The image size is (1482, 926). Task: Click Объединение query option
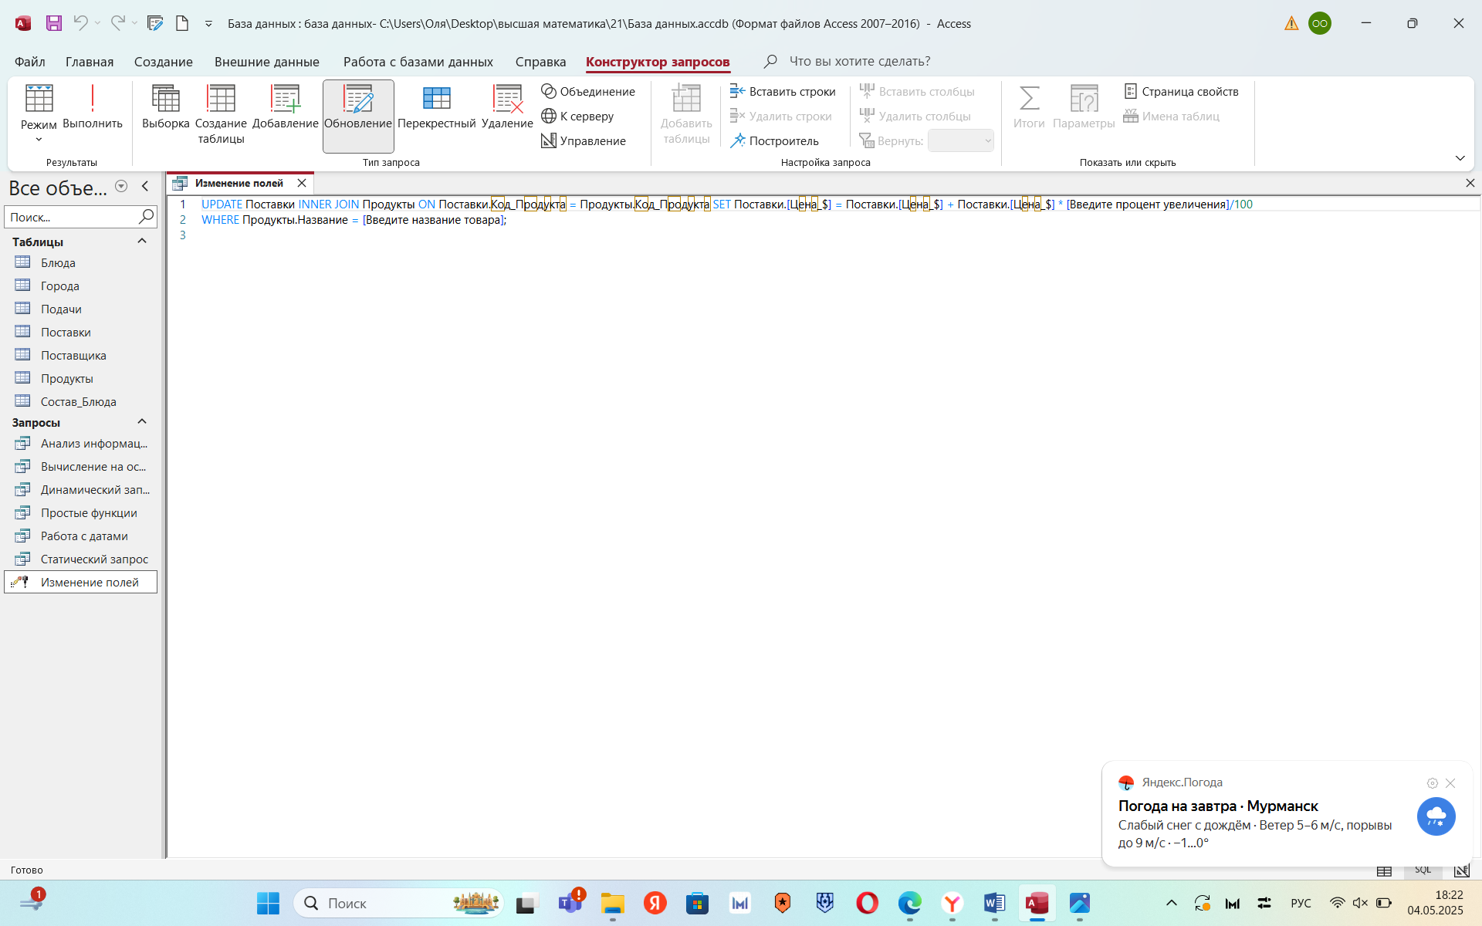click(588, 91)
